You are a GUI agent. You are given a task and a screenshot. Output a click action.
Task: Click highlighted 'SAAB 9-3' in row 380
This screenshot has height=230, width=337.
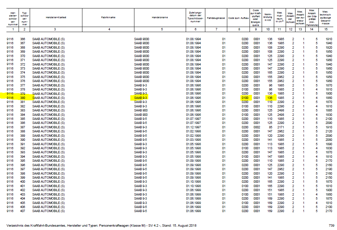pos(140,98)
